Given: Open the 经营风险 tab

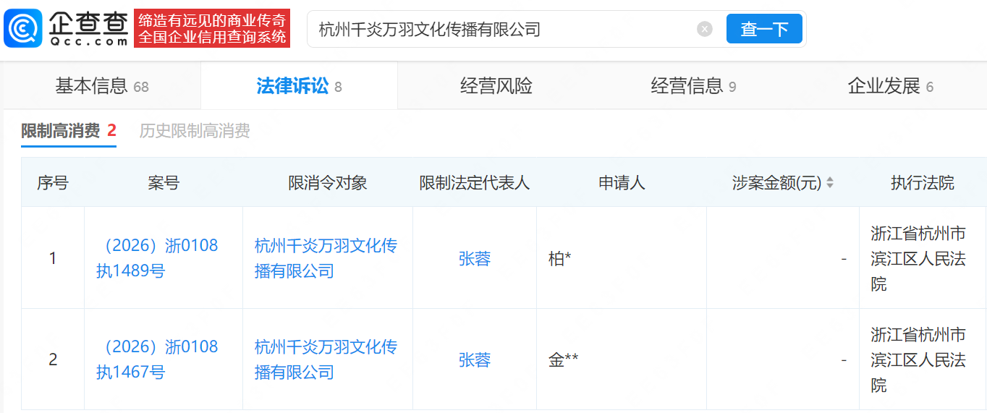Looking at the screenshot, I should click(x=496, y=86).
